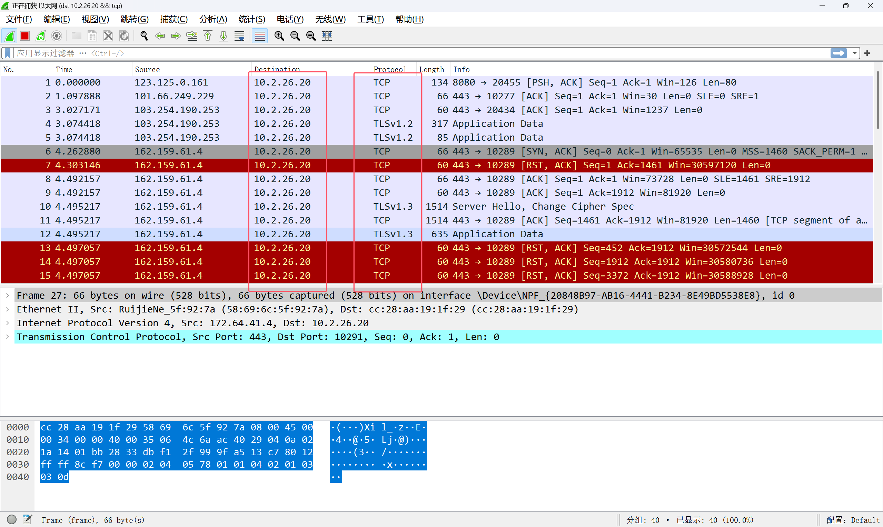This screenshot has height=527, width=883.
Task: Open the display filter history dropdown
Action: pos(855,53)
